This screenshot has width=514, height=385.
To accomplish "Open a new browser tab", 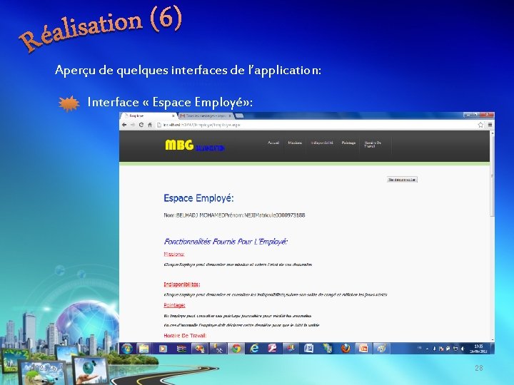I will click(240, 116).
